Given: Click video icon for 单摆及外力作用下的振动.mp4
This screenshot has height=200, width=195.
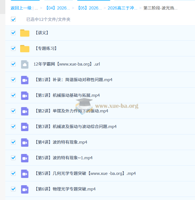Looking at the screenshot, I should [x=25, y=111].
